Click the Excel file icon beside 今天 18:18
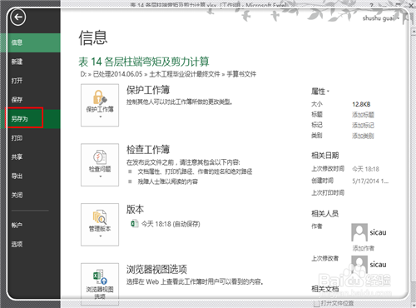 pos(135,224)
